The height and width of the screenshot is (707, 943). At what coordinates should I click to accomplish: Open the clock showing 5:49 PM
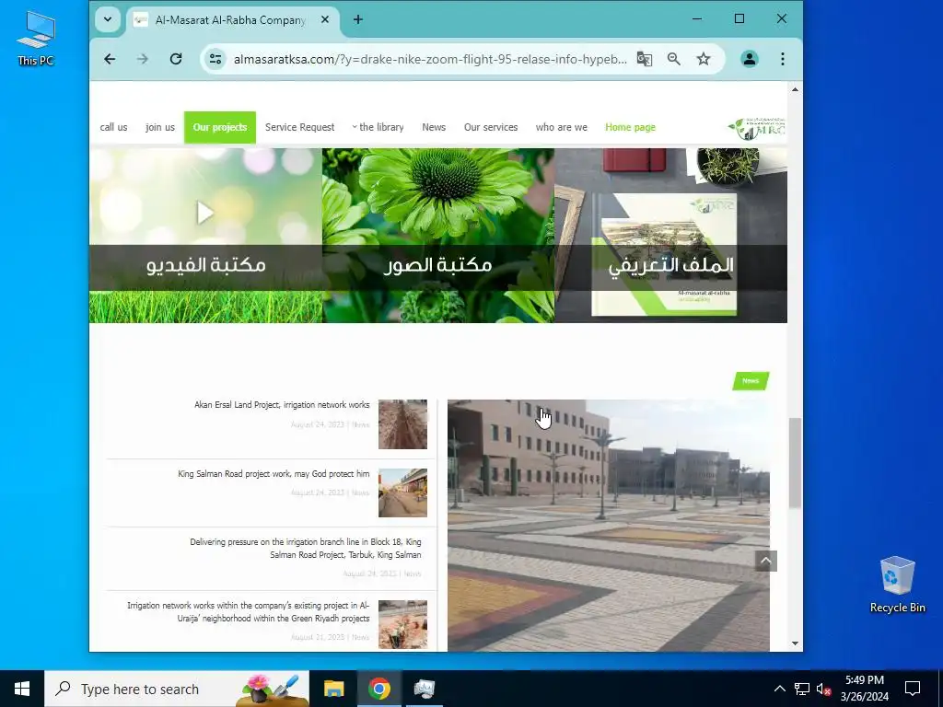pyautogui.click(x=864, y=689)
